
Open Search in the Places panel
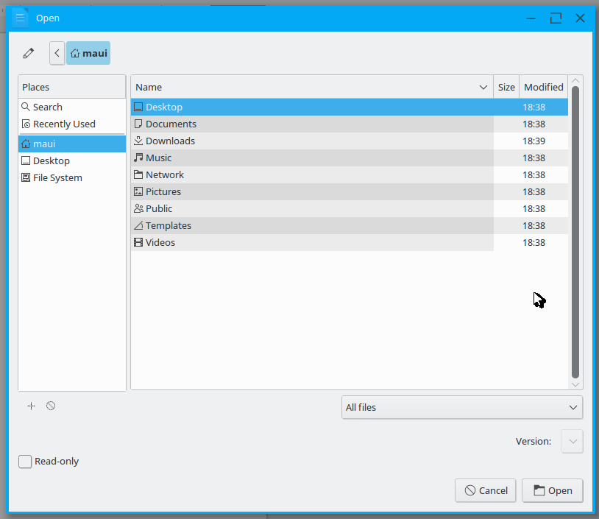pyautogui.click(x=72, y=107)
